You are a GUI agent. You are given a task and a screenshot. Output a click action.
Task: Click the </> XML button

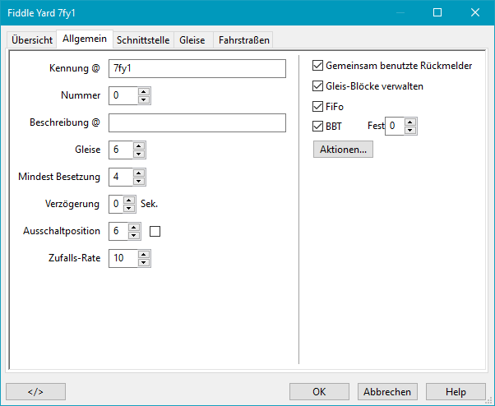tap(35, 392)
